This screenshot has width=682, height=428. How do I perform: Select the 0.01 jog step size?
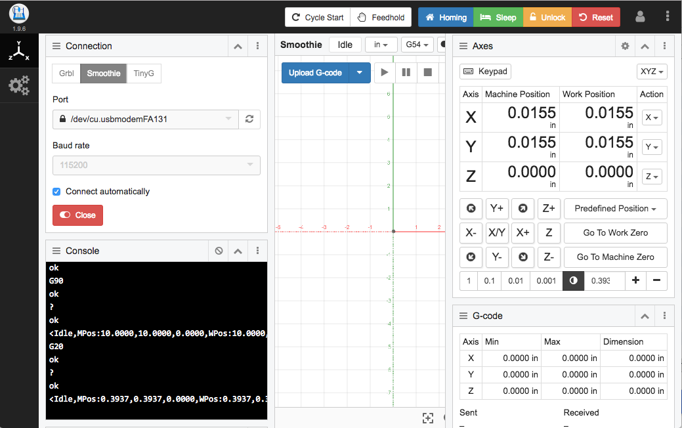click(x=515, y=280)
